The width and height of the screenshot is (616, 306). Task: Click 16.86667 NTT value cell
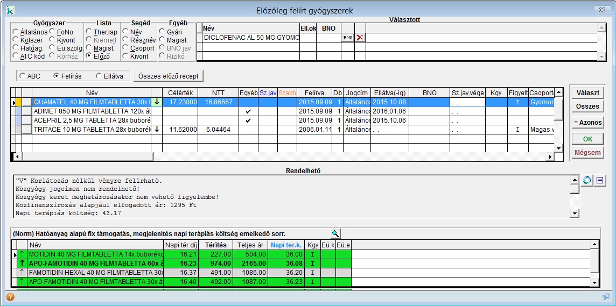(218, 102)
